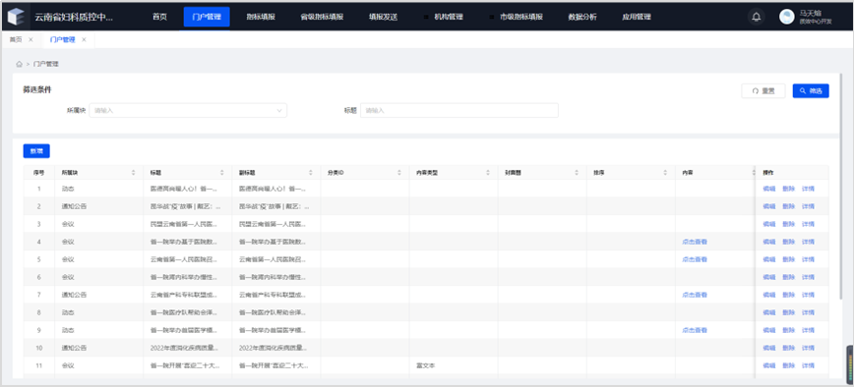Sort table by the 所属块 column arrows
854x387 pixels.
[x=134, y=172]
